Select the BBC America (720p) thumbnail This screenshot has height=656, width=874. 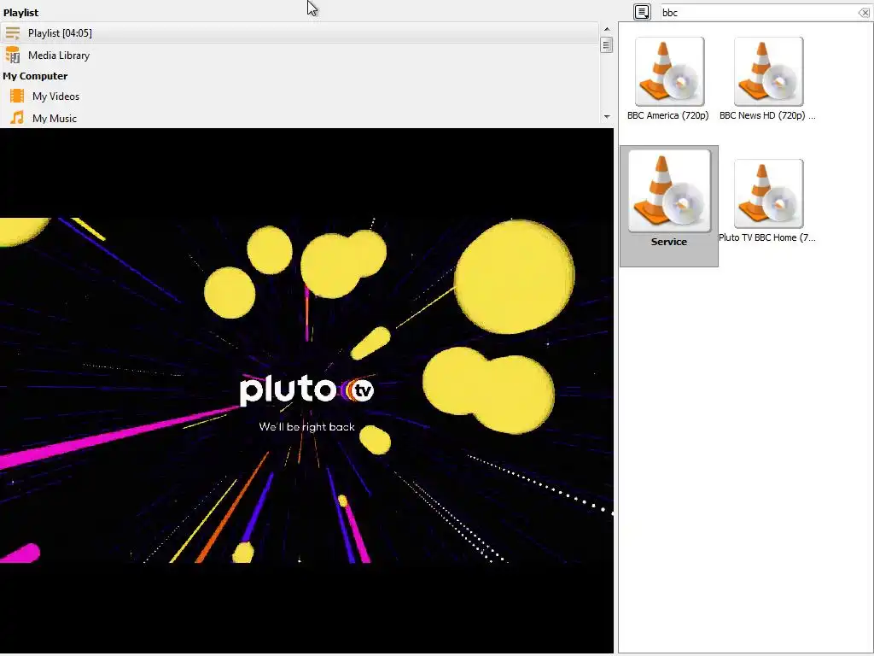(669, 72)
